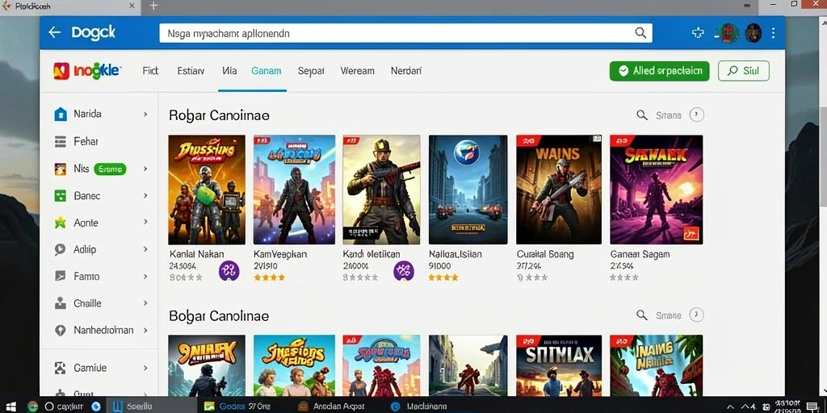Click star rating under Ganaar Sagem
The height and width of the screenshot is (413, 827).
tap(624, 277)
